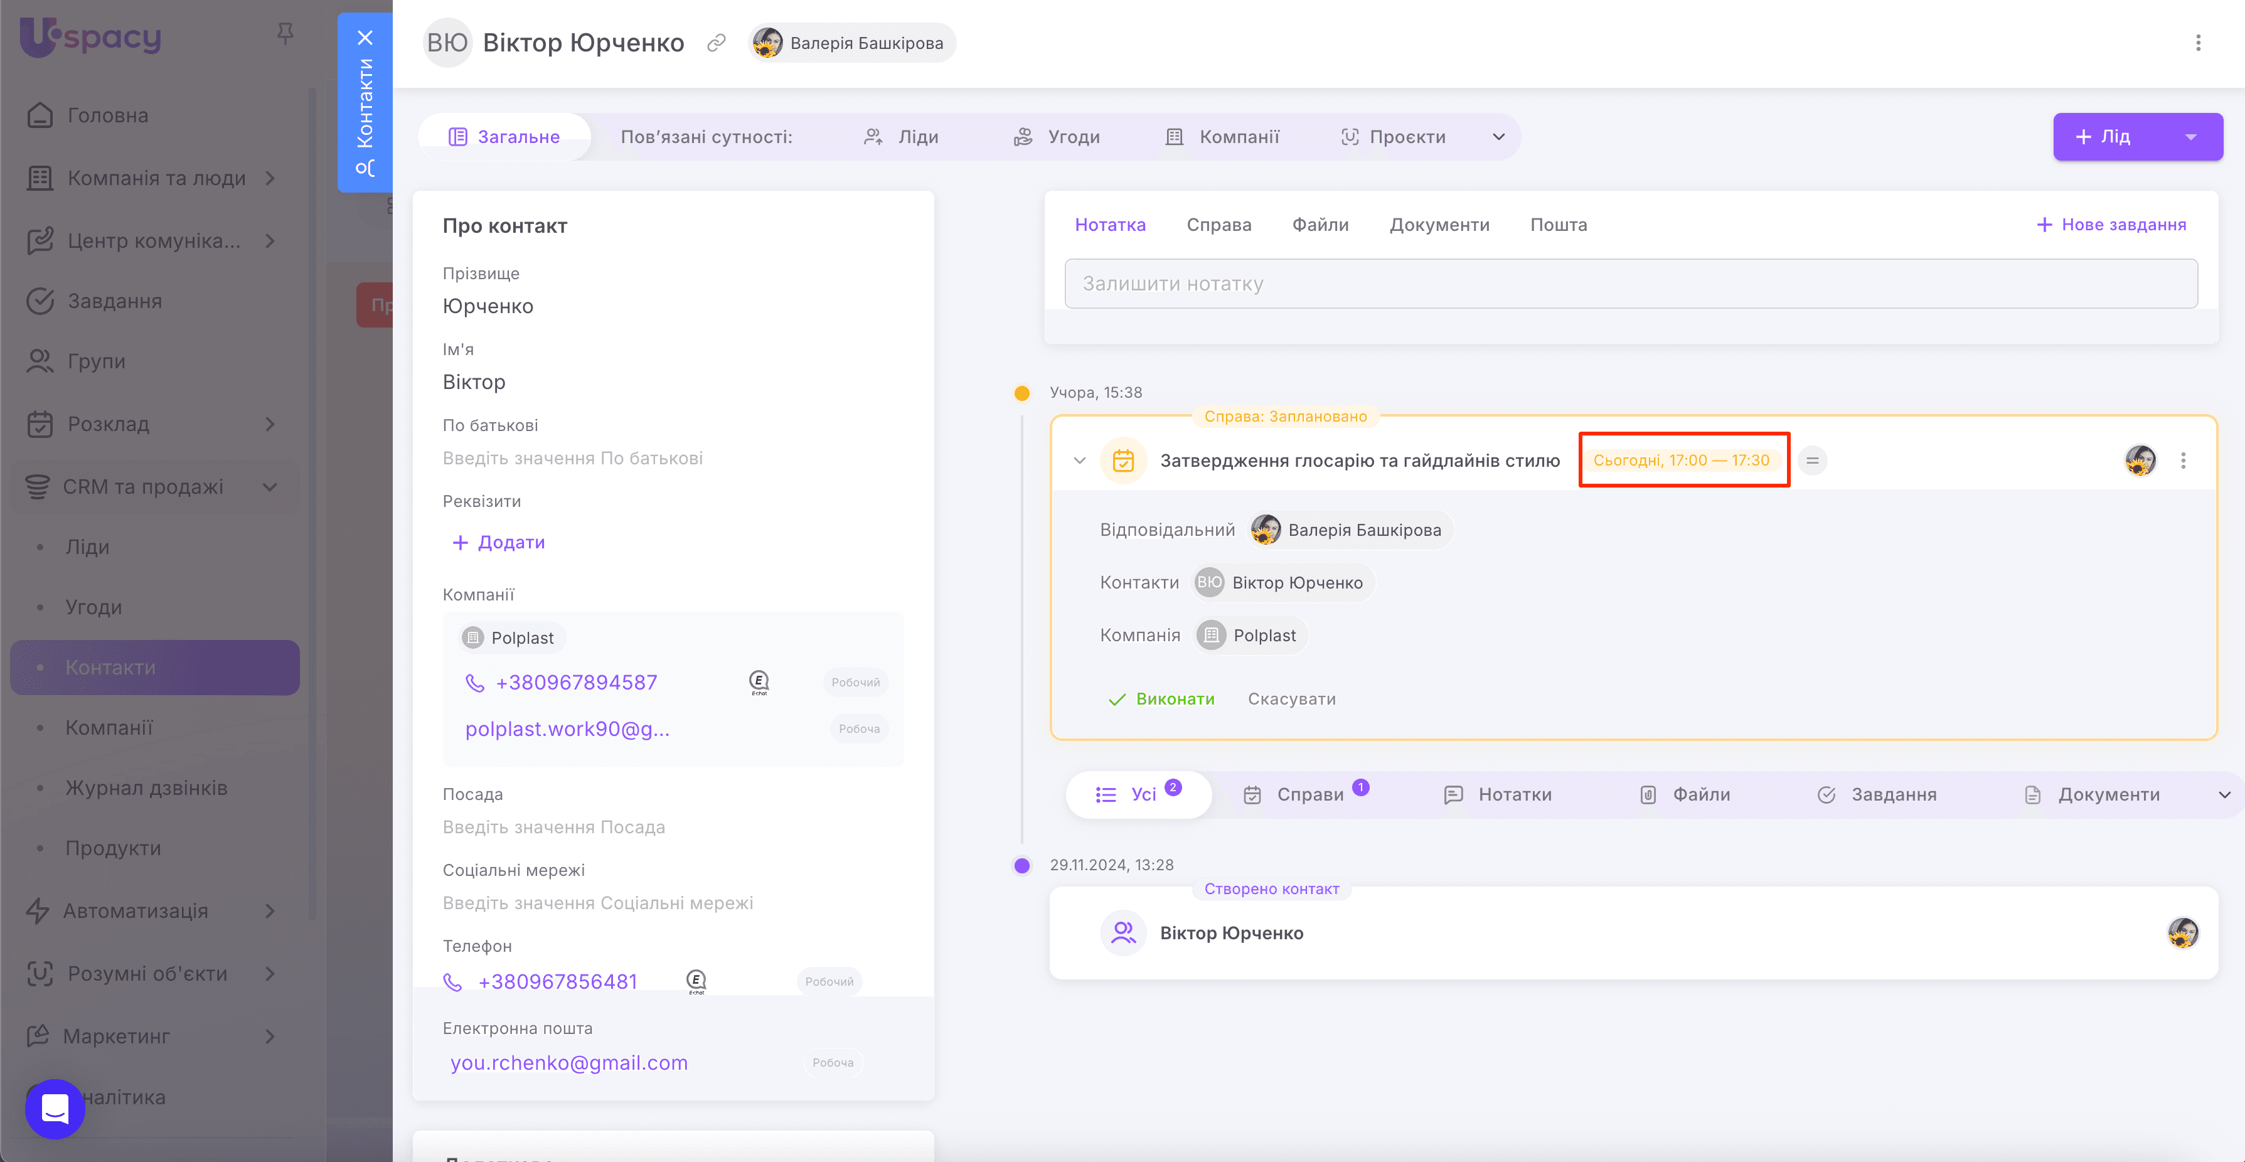The image size is (2245, 1162).
Task: Expand the Маркетинг submenu
Action: pos(270,1037)
